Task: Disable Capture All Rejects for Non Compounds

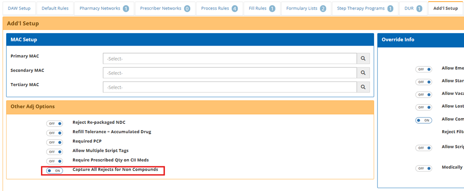Action: (54, 171)
